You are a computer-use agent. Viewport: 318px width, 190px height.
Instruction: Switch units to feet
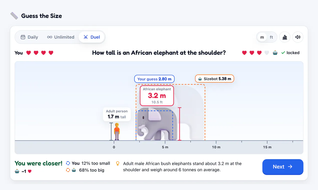pyautogui.click(x=271, y=37)
